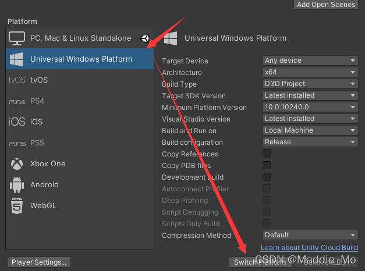The height and width of the screenshot is (271, 365).
Task: Open the Visual Studio Version dropdown
Action: coord(310,119)
